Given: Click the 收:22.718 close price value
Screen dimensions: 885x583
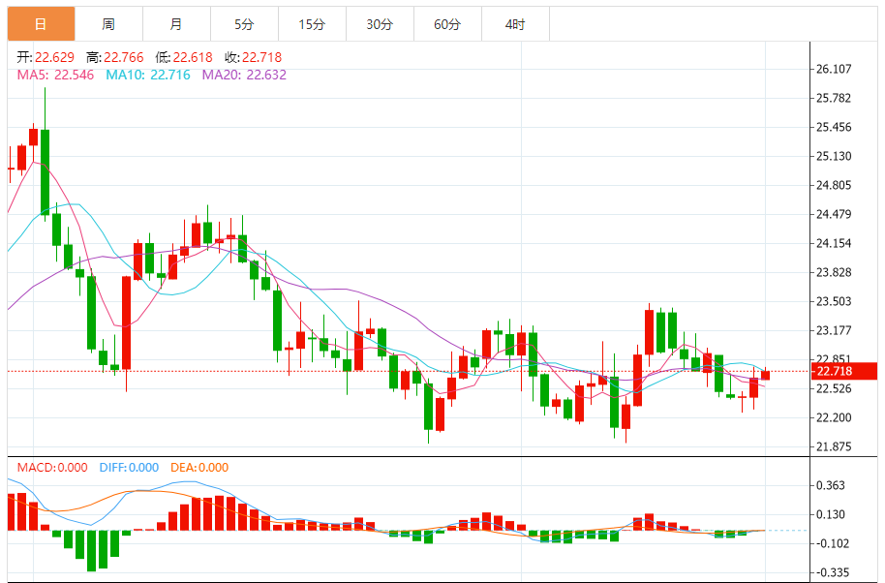Looking at the screenshot, I should 254,57.
